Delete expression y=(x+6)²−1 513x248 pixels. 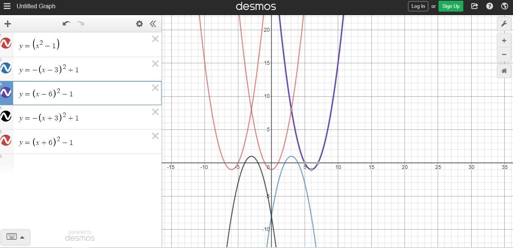pos(155,136)
